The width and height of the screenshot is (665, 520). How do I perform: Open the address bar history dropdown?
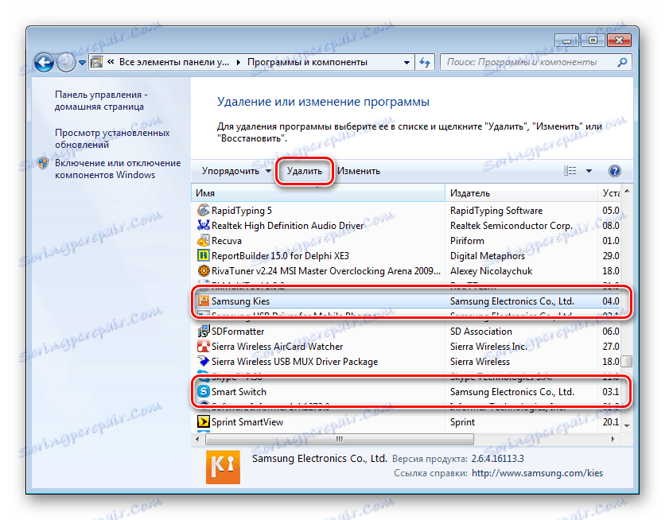coord(406,63)
